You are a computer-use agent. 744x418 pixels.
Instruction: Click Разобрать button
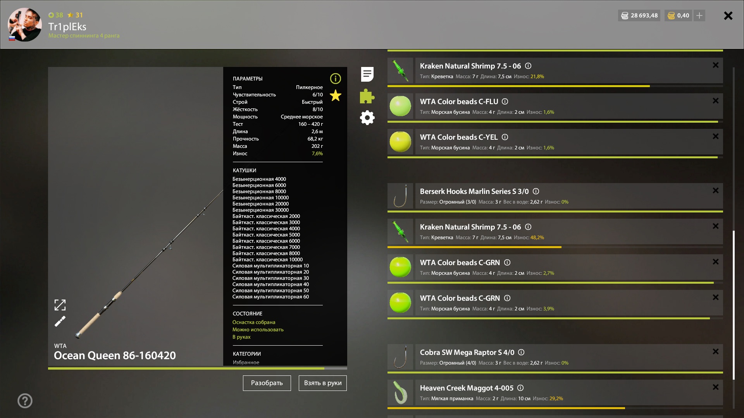[267, 383]
